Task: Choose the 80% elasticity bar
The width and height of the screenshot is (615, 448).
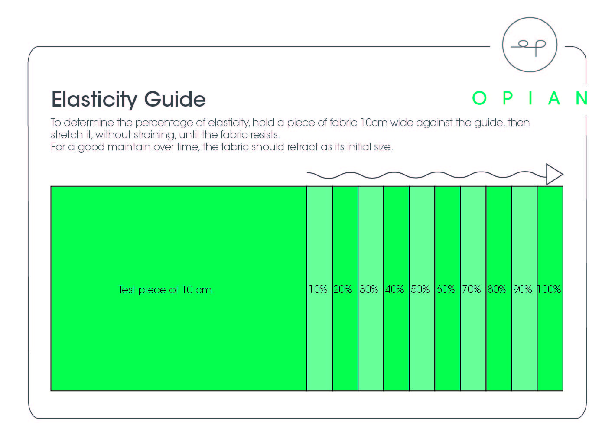Action: click(498, 289)
